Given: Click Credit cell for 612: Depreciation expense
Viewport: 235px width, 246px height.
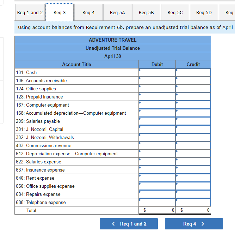Looking at the screenshot, I should [x=193, y=154].
